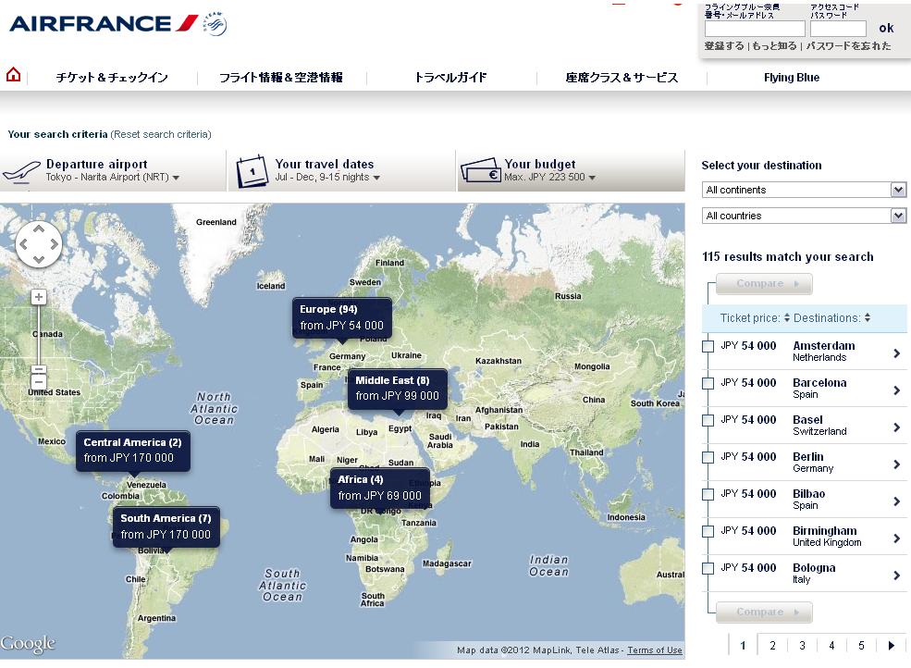Select the Europe (94) map marker

tap(341, 317)
